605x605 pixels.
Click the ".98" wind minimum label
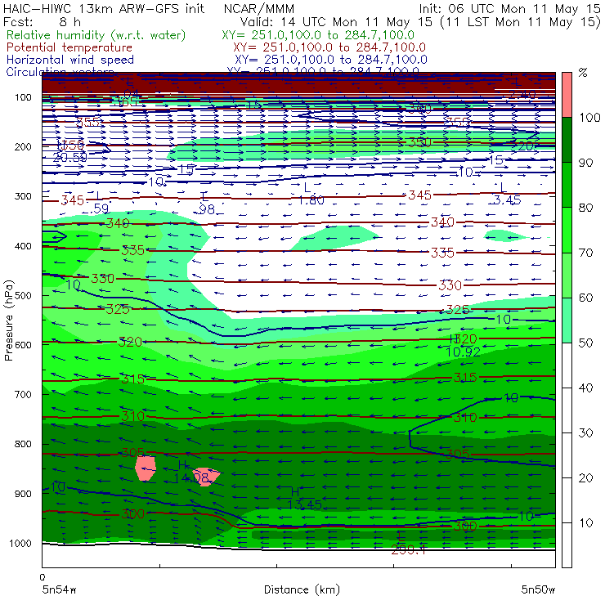coord(206,209)
